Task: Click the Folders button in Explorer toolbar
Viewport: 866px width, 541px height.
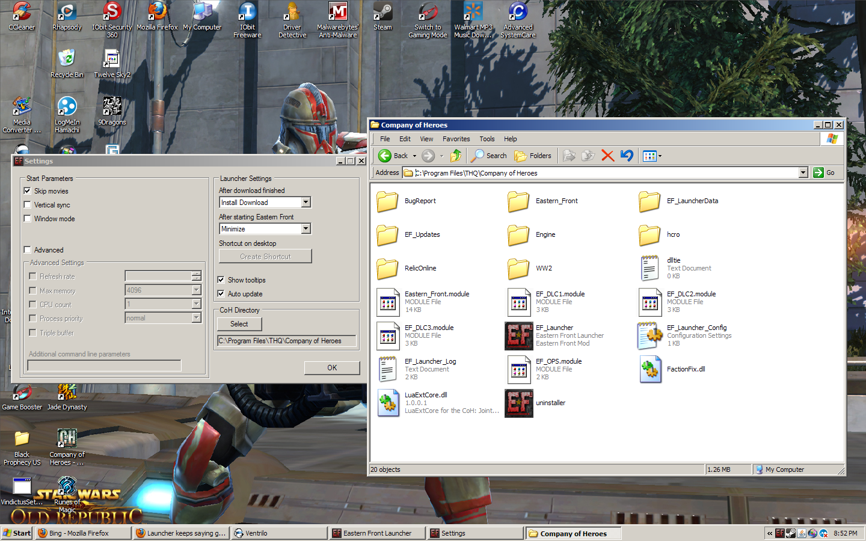Action: click(533, 156)
